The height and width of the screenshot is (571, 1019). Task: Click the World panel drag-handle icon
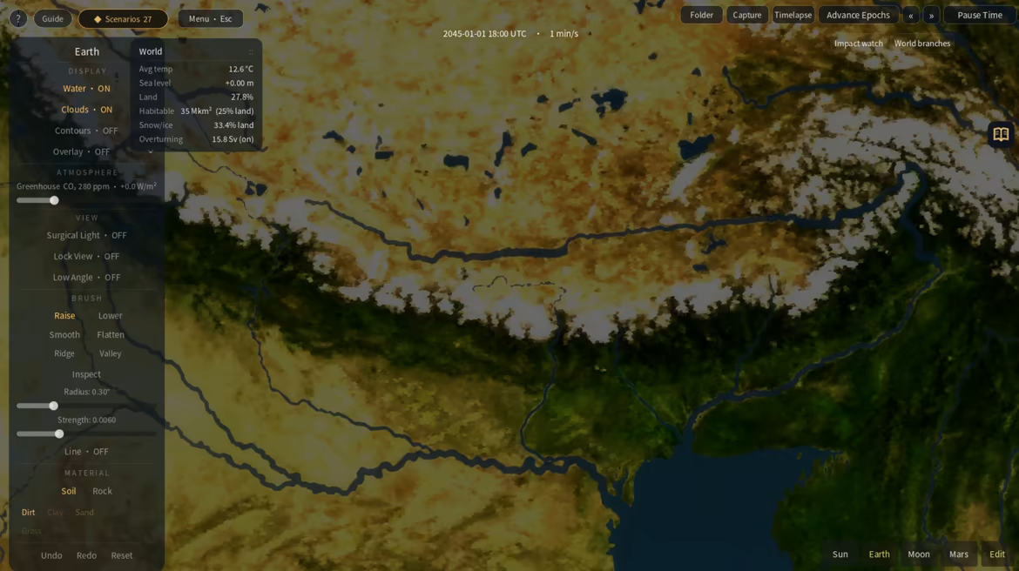tap(251, 52)
